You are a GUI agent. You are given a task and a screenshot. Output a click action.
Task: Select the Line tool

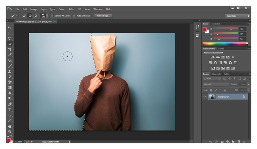tap(10, 121)
